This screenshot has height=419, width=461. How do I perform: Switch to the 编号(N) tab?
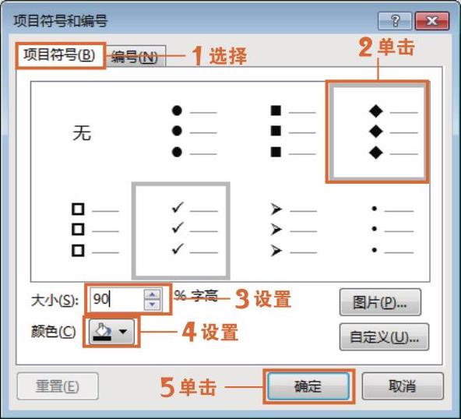(135, 56)
